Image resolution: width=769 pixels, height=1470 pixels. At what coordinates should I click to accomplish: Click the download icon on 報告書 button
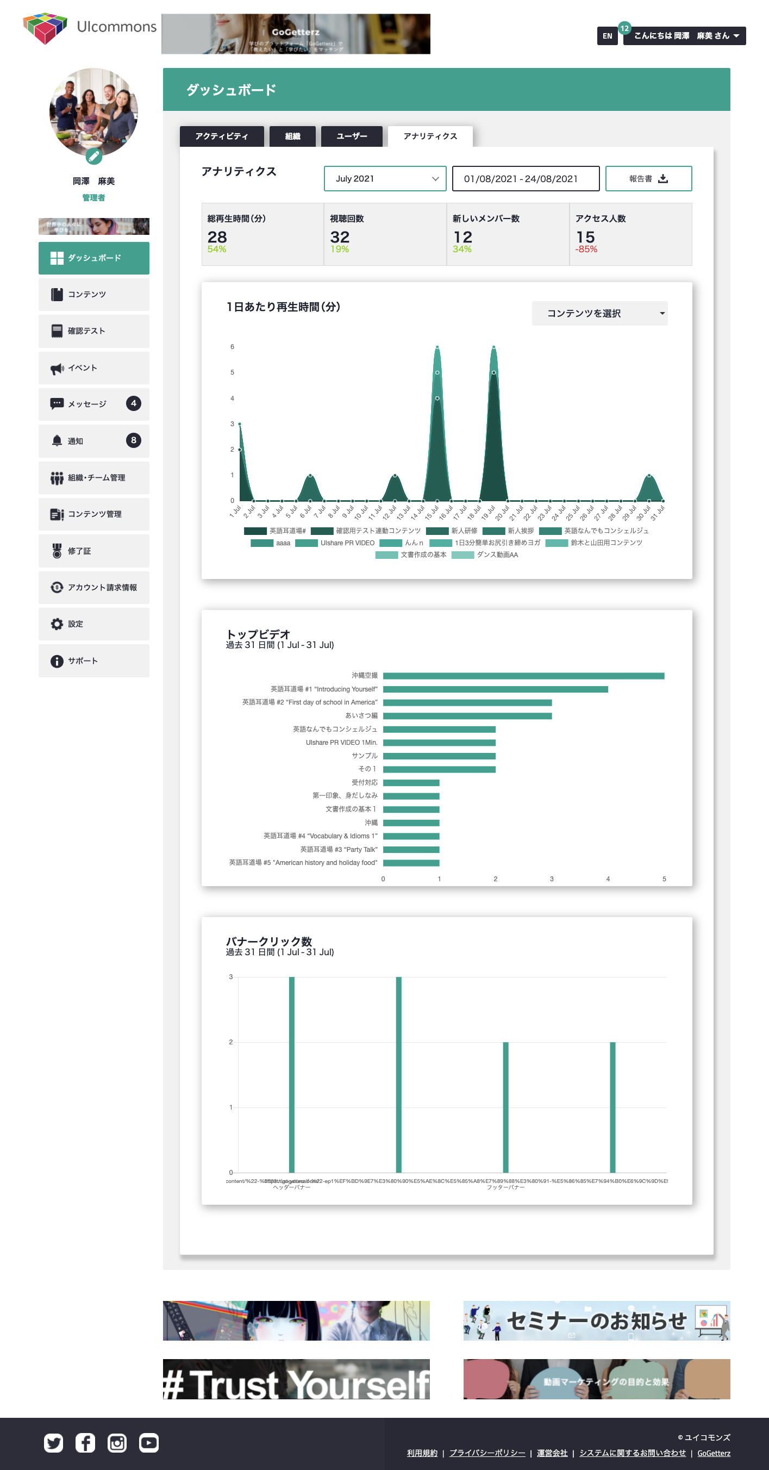pyautogui.click(x=663, y=179)
